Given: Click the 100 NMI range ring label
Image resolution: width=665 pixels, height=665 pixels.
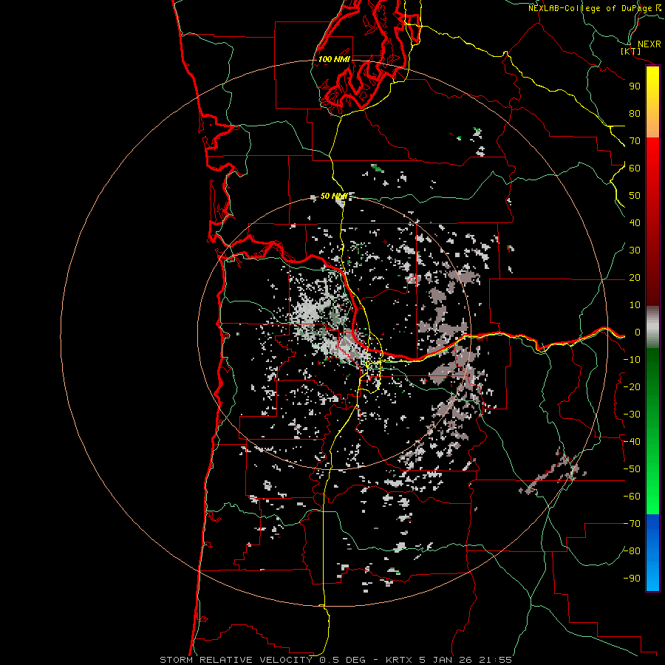Looking at the screenshot, I should (334, 59).
